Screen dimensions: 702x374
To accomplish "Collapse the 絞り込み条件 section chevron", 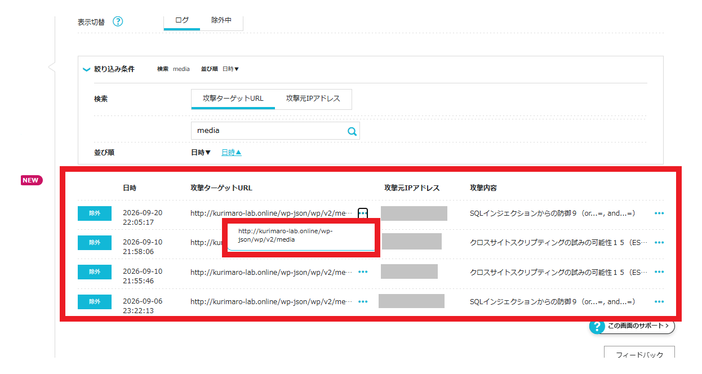I will tap(86, 69).
